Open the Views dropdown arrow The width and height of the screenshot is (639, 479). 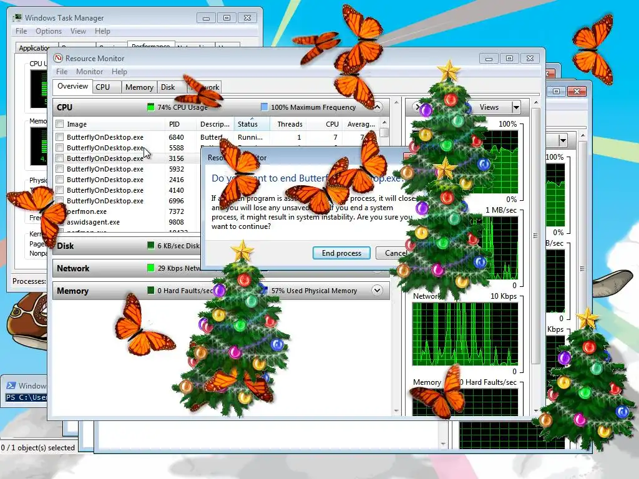tap(516, 107)
